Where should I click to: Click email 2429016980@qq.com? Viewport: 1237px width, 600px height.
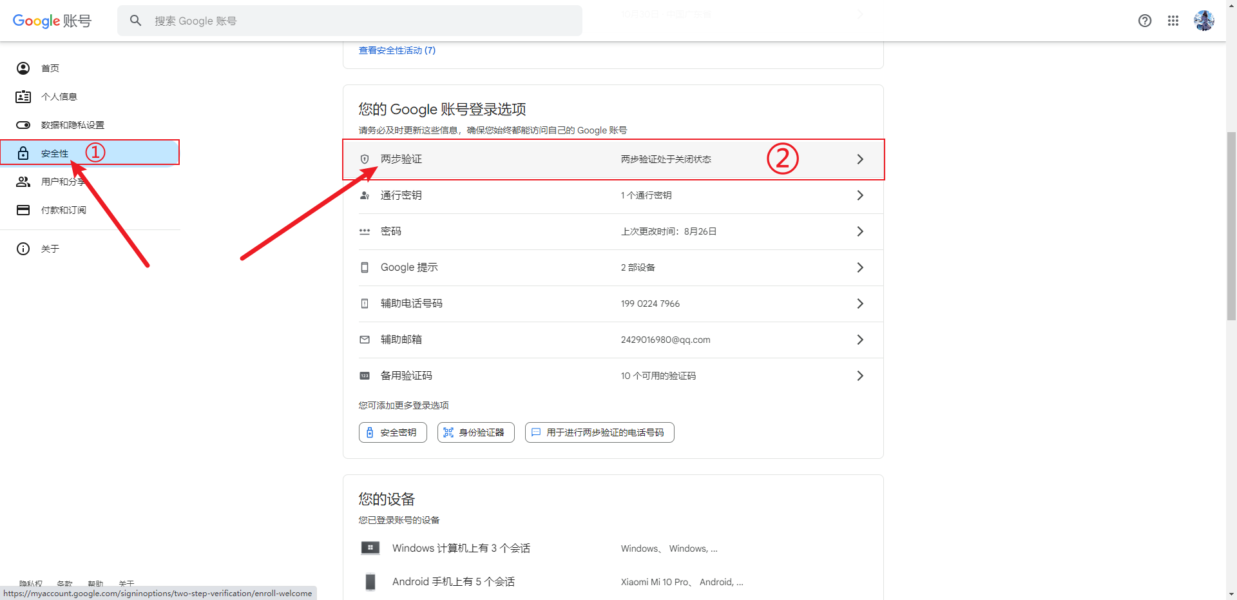pyautogui.click(x=666, y=340)
